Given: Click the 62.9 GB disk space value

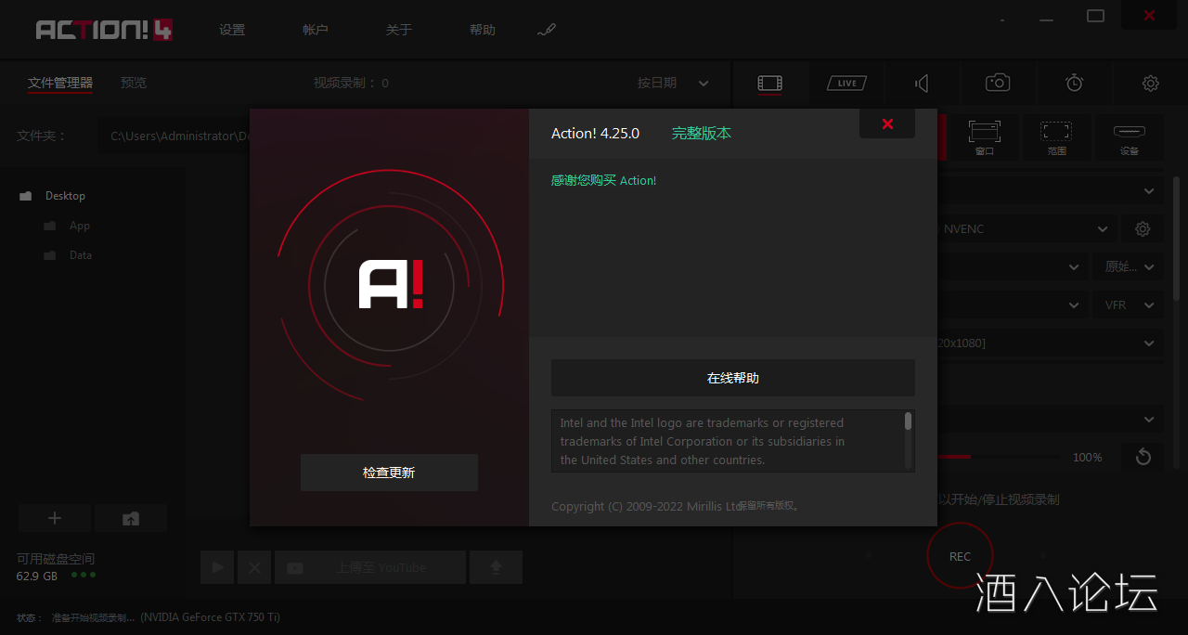Looking at the screenshot, I should (x=37, y=576).
